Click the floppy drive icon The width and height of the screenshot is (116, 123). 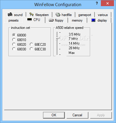coord(51,20)
